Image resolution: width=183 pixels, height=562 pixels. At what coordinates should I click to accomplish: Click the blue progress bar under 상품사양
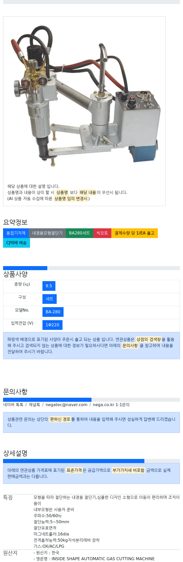[x=25, y=268]
